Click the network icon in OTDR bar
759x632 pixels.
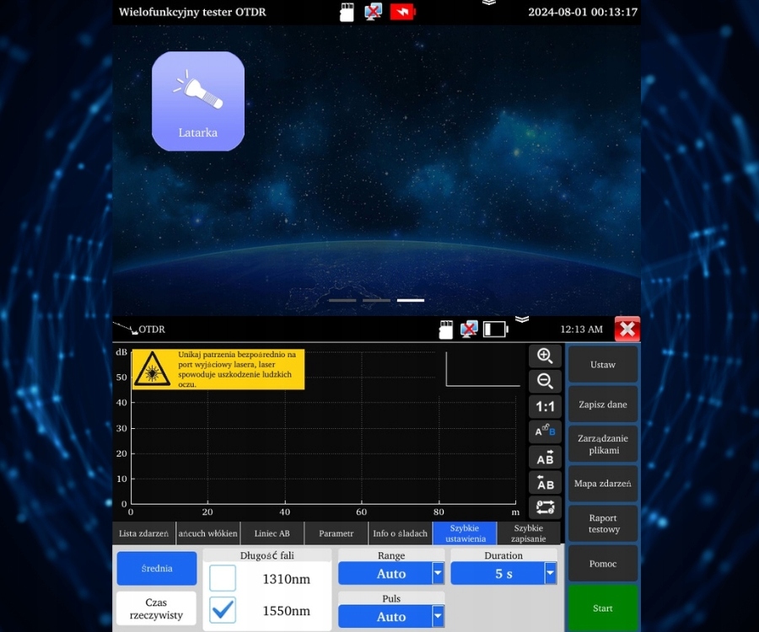pos(469,329)
